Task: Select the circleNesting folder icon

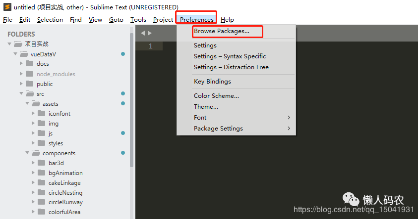Action: 41,192
